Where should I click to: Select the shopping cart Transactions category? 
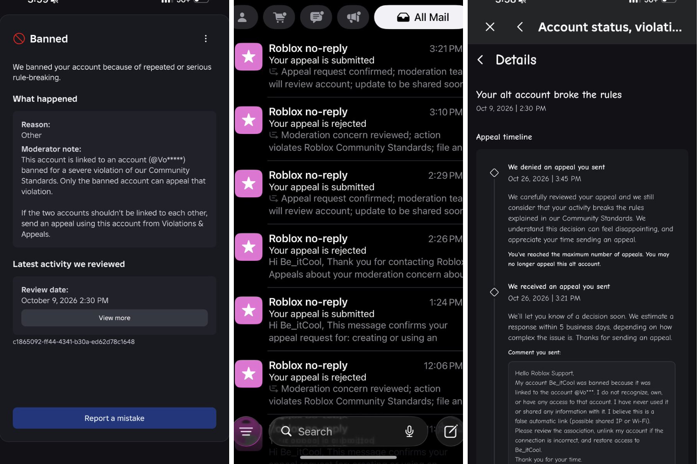pos(279,17)
